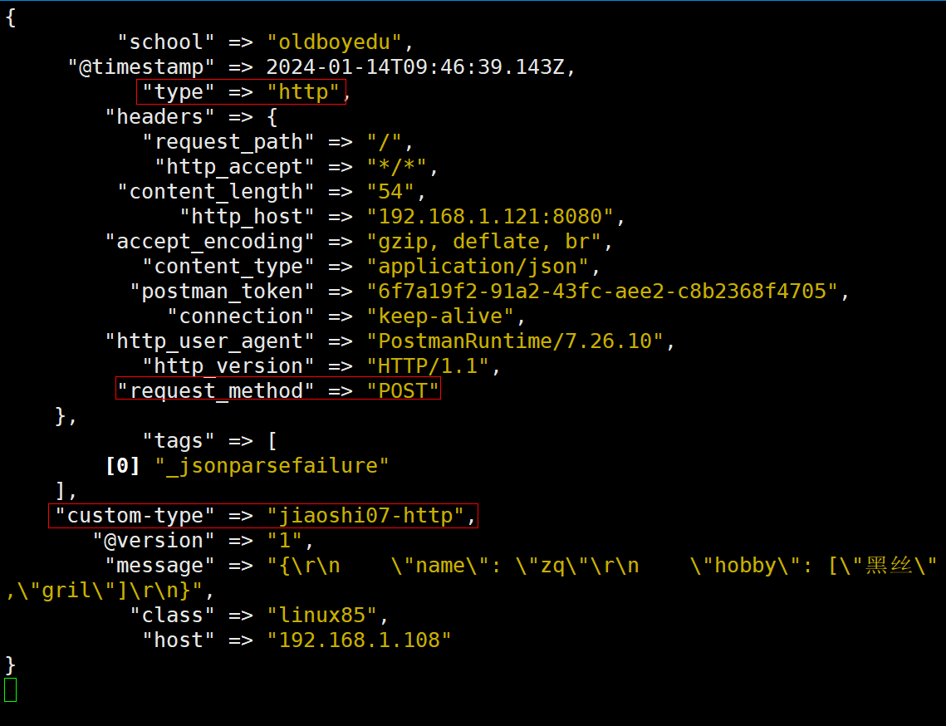Click the "gzip, deflate, br" value
This screenshot has width=946, height=726.
[483, 242]
